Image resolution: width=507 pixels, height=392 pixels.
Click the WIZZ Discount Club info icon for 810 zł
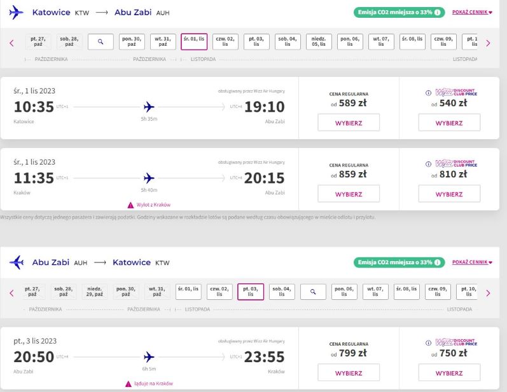coord(428,164)
